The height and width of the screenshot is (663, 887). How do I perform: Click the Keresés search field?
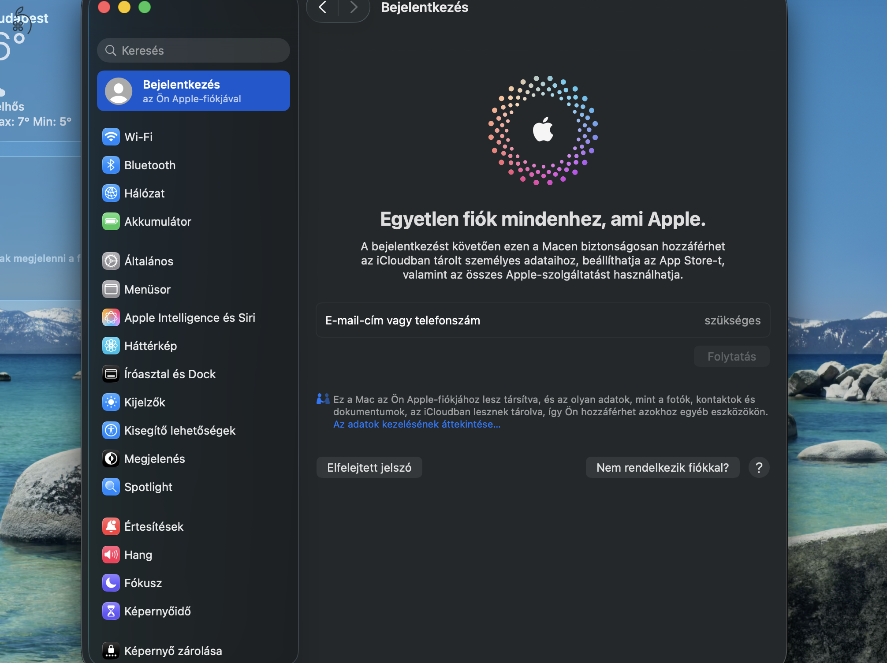pyautogui.click(x=194, y=50)
